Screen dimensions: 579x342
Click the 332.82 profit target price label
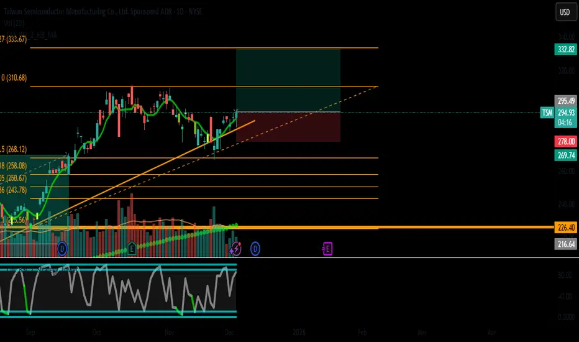(566, 49)
